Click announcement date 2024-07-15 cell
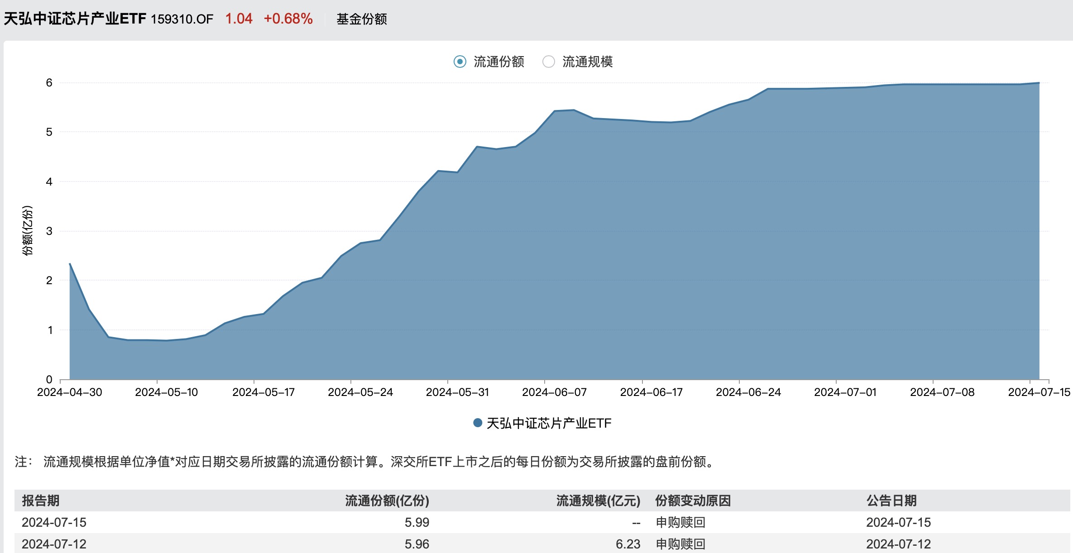Image resolution: width=1073 pixels, height=553 pixels. click(899, 522)
